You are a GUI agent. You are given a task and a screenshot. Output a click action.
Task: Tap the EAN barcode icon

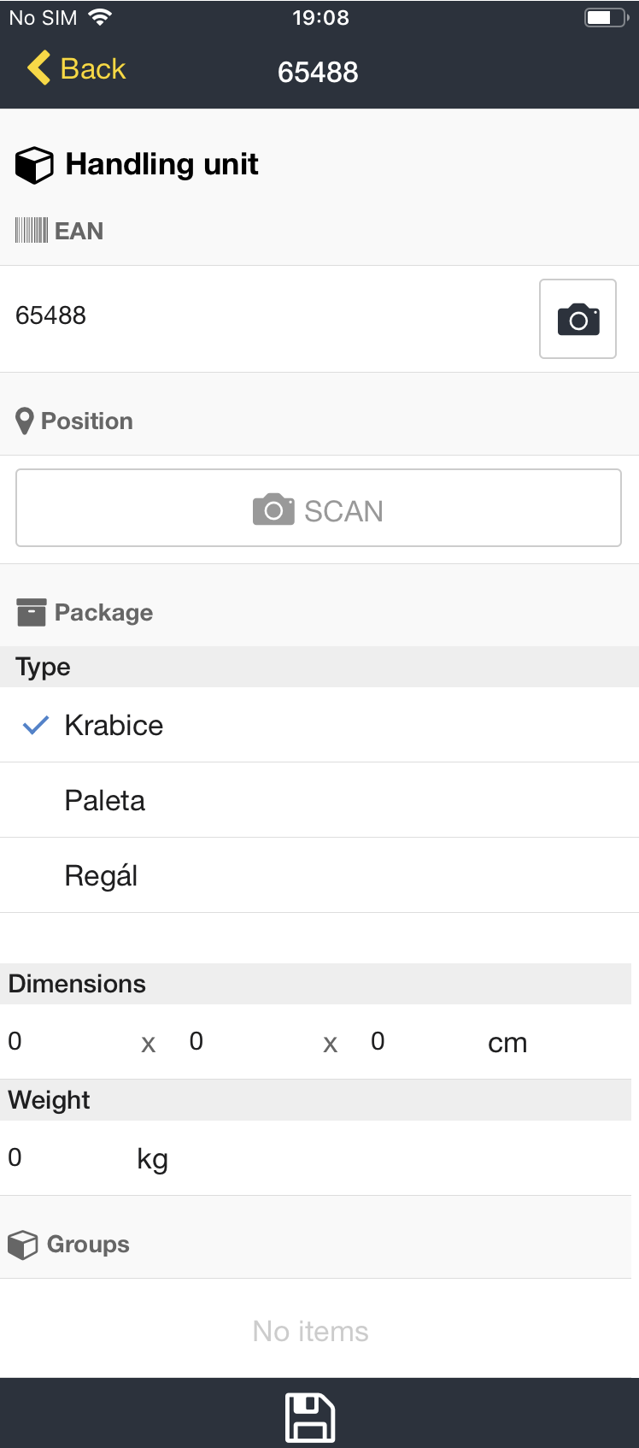pos(32,231)
